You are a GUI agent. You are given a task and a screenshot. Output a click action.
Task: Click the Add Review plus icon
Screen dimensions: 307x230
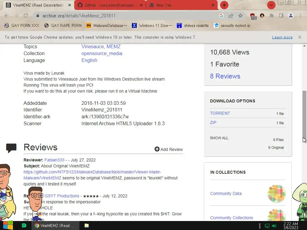click(x=157, y=149)
